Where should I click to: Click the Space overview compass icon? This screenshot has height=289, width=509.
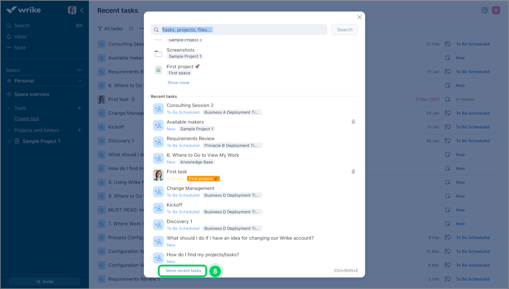(9, 94)
